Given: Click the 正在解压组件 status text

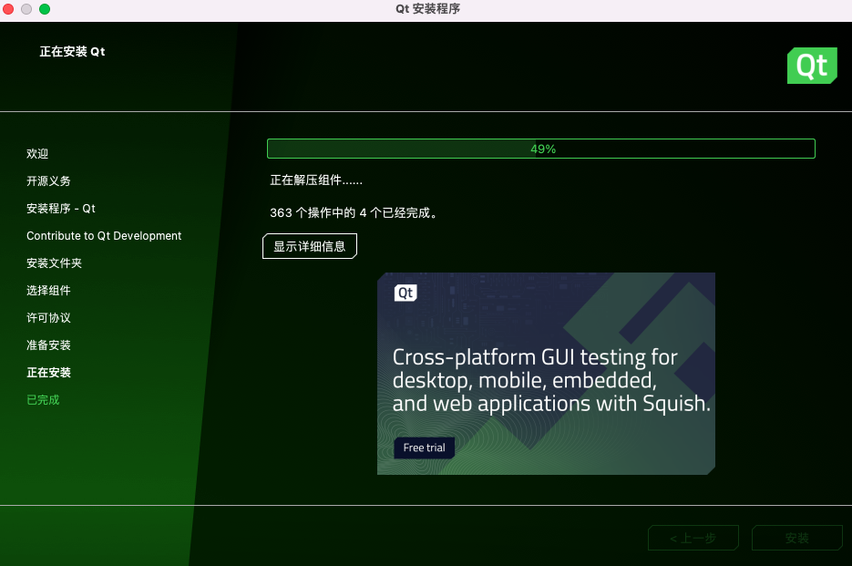Looking at the screenshot, I should [x=316, y=180].
